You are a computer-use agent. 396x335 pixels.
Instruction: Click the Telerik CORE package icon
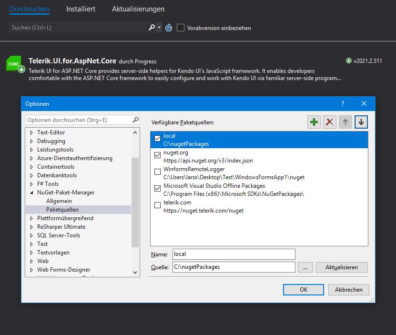click(15, 64)
